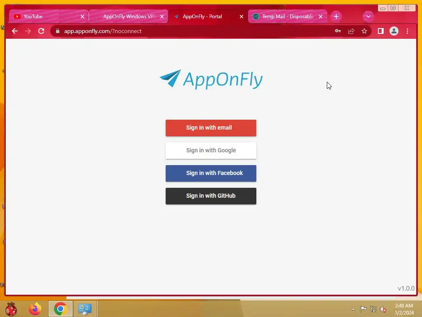Open Chrome three-dot menu

click(x=407, y=31)
